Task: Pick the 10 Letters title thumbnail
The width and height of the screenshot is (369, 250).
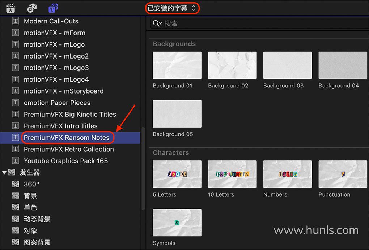Action: (x=232, y=174)
